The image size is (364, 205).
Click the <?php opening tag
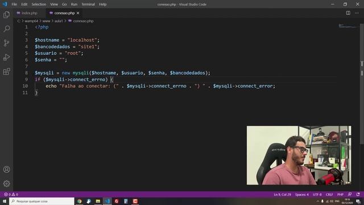[42, 27]
